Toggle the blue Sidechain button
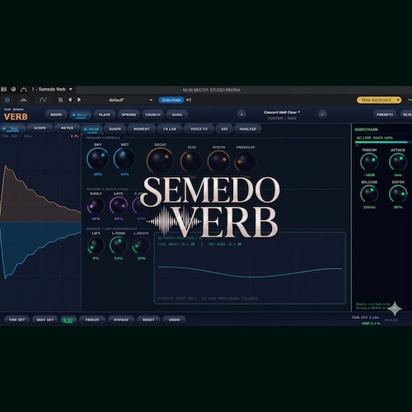 pyautogui.click(x=171, y=100)
